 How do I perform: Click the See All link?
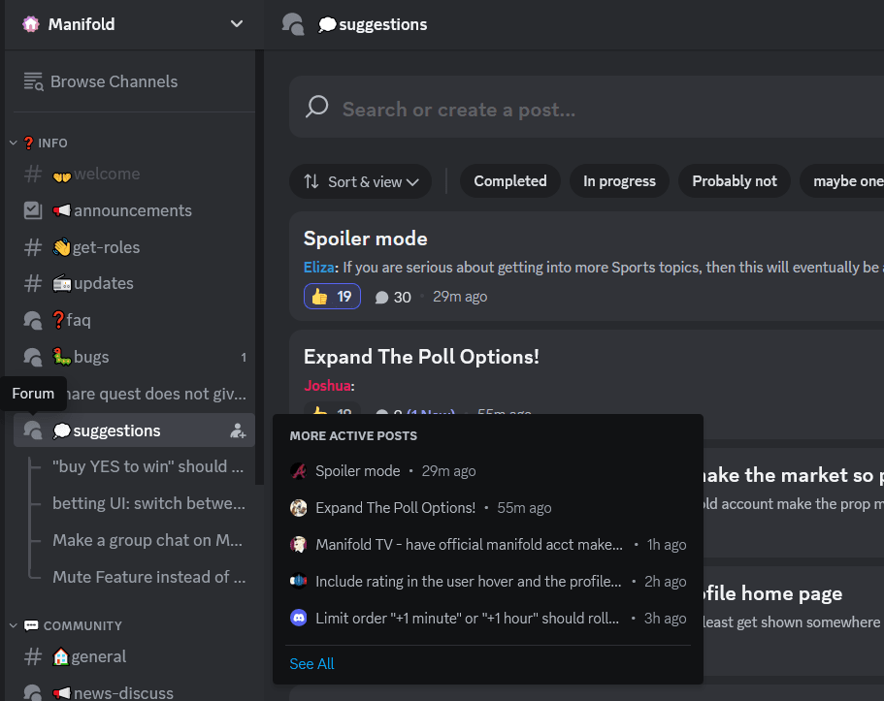point(311,663)
